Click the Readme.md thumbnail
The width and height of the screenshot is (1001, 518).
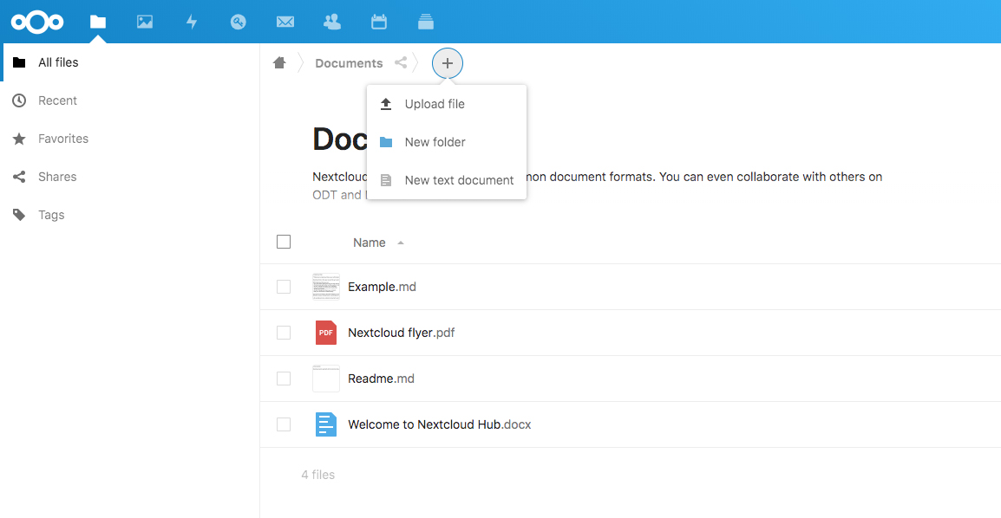(x=326, y=379)
